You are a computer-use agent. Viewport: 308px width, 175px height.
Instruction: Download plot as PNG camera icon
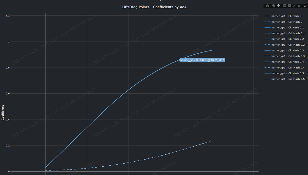coord(267,6)
